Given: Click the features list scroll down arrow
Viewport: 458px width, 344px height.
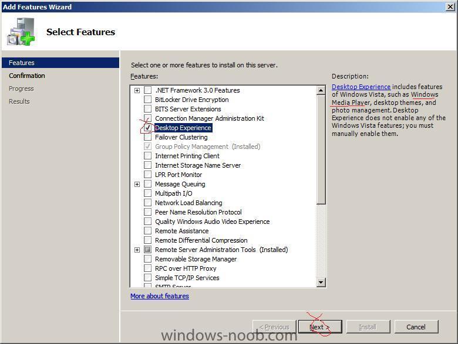Looking at the screenshot, I should pyautogui.click(x=321, y=282).
